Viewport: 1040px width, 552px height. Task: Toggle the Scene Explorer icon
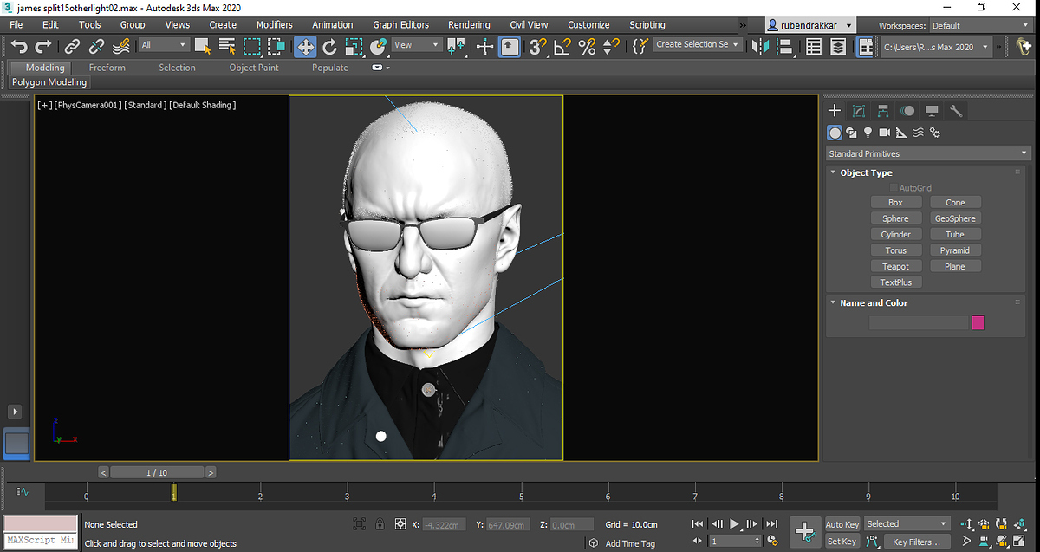[814, 47]
